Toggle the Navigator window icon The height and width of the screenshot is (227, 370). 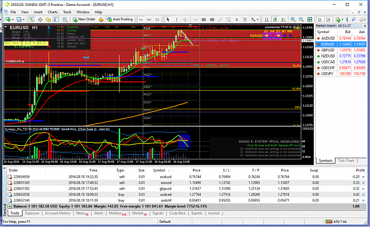pyautogui.click(x=48, y=20)
